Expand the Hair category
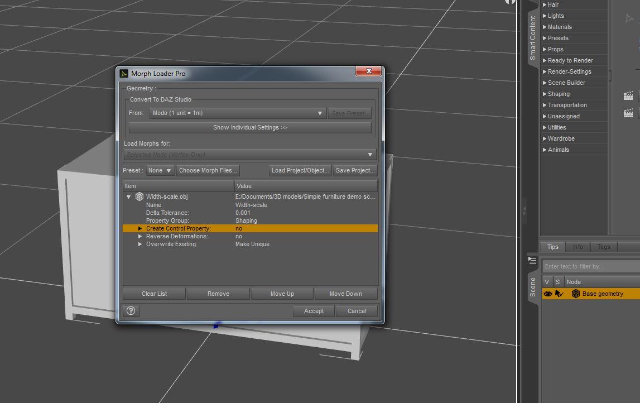Viewport: 640px width, 403px height. point(545,4)
